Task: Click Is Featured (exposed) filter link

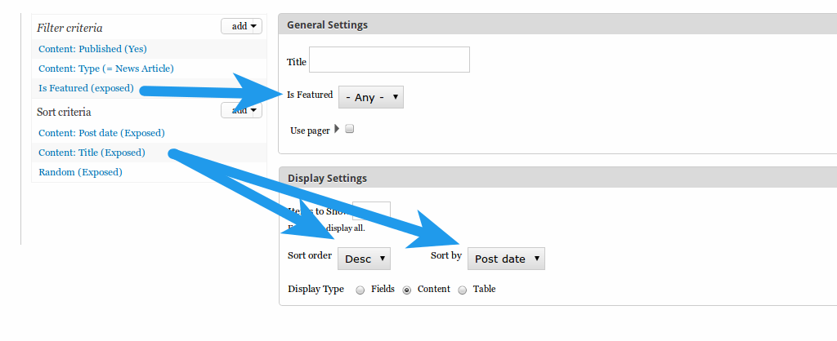Action: point(86,88)
